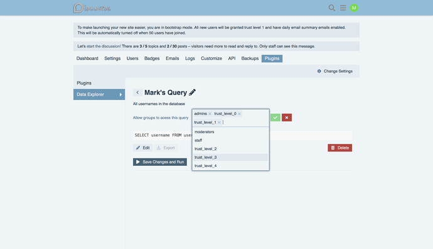This screenshot has height=249, width=433.
Task: Click the Edit query button
Action: pos(143,148)
